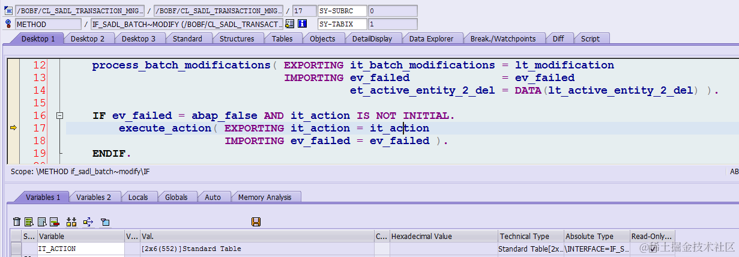Collapse the IF block at line 16
This screenshot has height=257, width=739.
[x=59, y=115]
